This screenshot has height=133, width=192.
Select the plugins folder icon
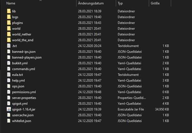click(x=9, y=23)
